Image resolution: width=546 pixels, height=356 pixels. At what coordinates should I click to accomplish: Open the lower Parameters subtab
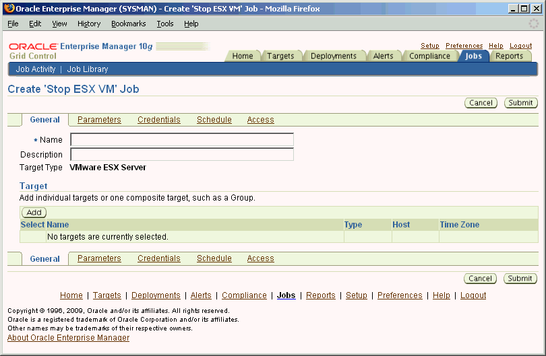(x=99, y=258)
